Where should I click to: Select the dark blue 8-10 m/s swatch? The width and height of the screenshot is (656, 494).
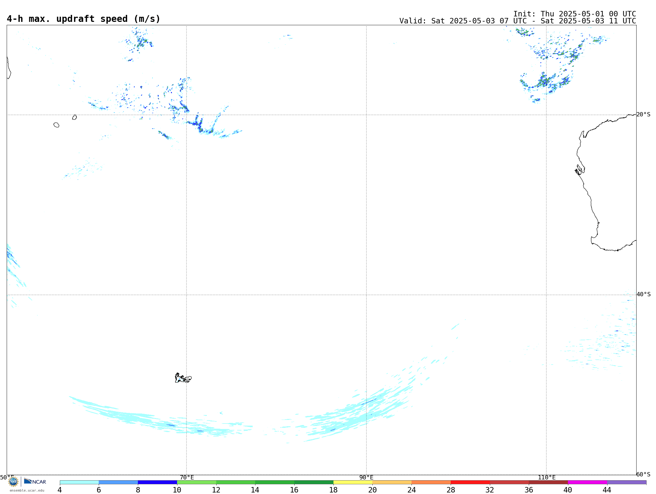click(x=157, y=482)
